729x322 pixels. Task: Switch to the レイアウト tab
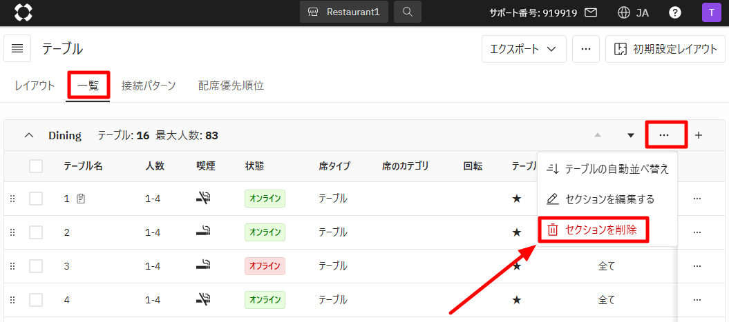tap(35, 86)
